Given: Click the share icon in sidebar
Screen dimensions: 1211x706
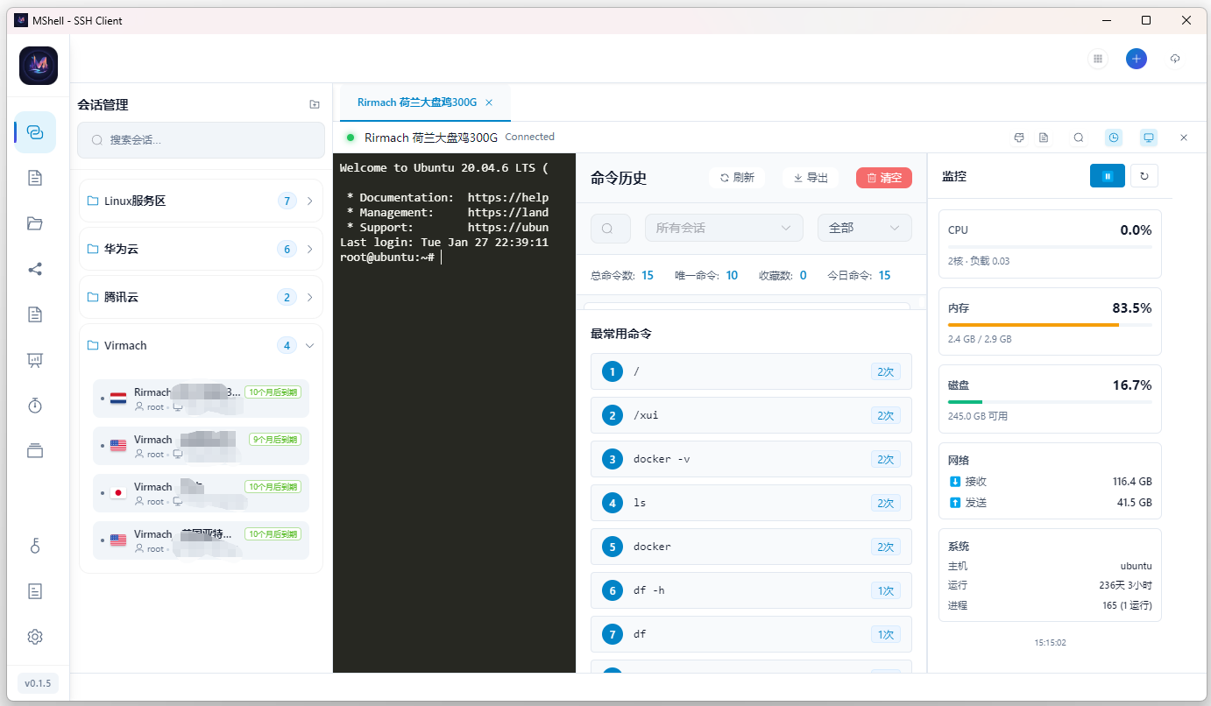Looking at the screenshot, I should tap(35, 269).
